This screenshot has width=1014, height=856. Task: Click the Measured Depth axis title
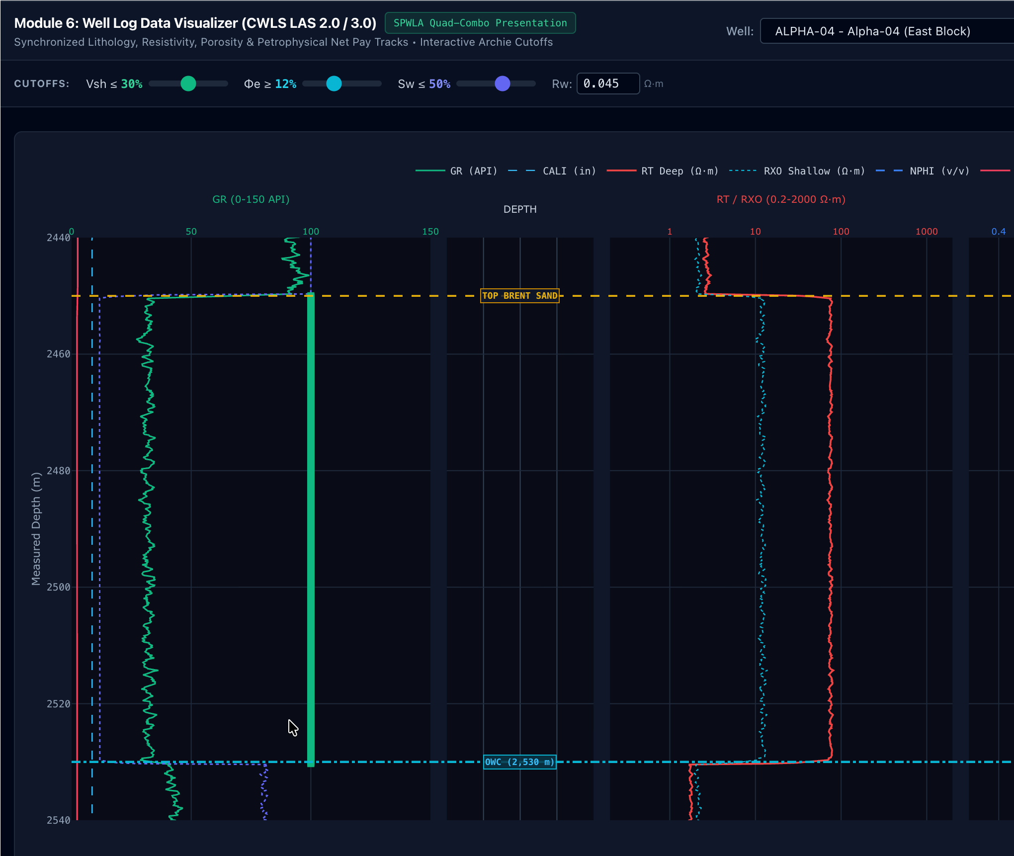point(36,529)
